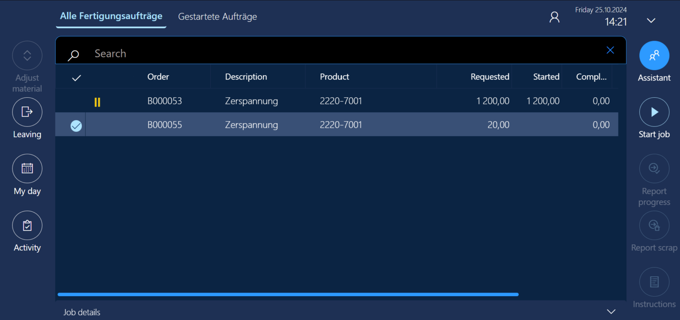Screen dimensions: 680x320
Task: Click the Report scrap icon
Action: click(654, 225)
